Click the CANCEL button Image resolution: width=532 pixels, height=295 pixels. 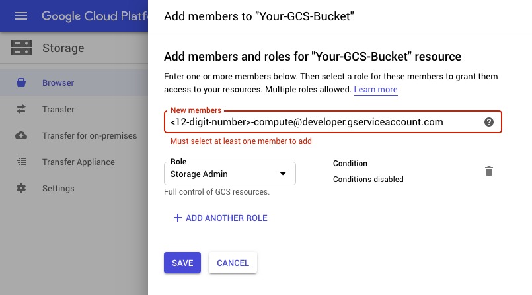[233, 263]
